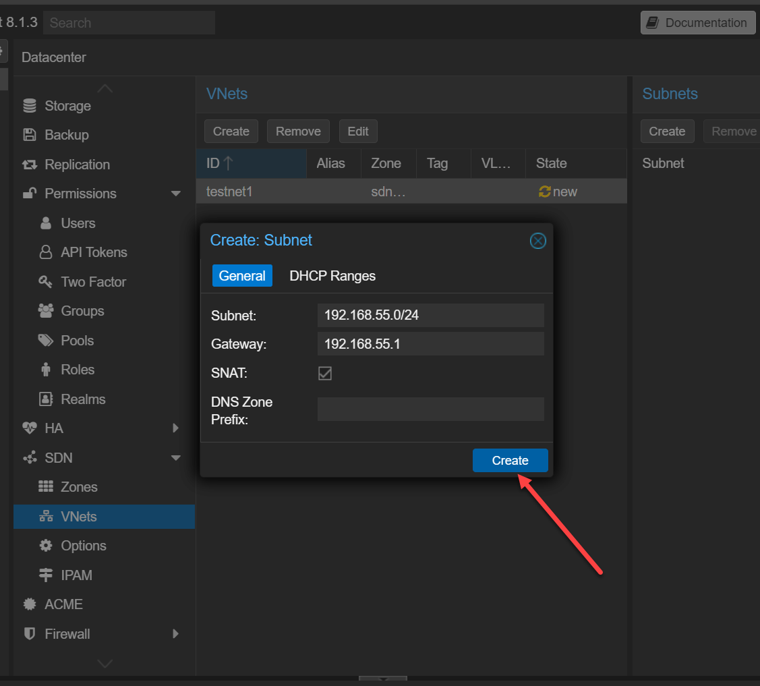Click the API Tokens user icon
Screen dimensions: 760x686
(46, 252)
